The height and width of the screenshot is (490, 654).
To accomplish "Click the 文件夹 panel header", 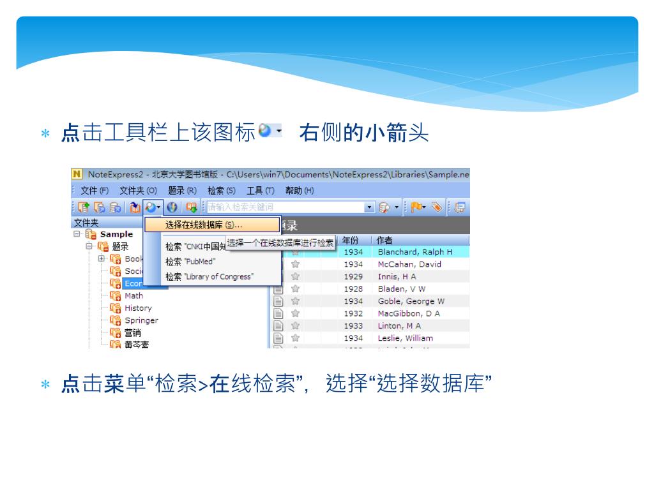I will [x=107, y=223].
